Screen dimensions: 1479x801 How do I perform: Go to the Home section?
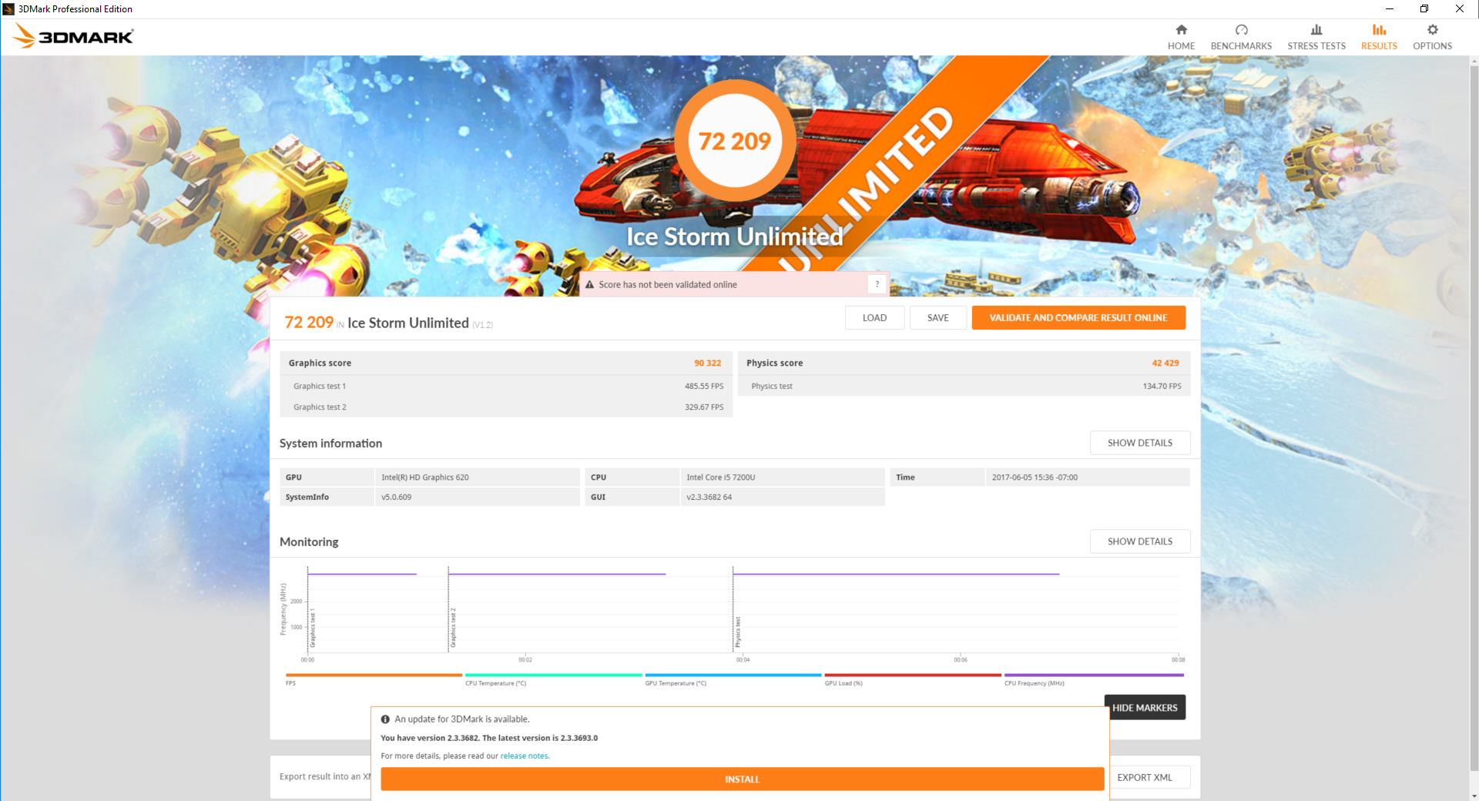(x=1181, y=37)
